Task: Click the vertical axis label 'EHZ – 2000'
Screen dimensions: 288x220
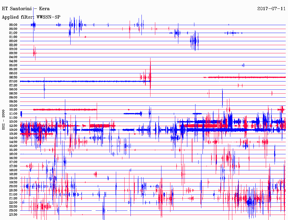Action: pos(3,120)
